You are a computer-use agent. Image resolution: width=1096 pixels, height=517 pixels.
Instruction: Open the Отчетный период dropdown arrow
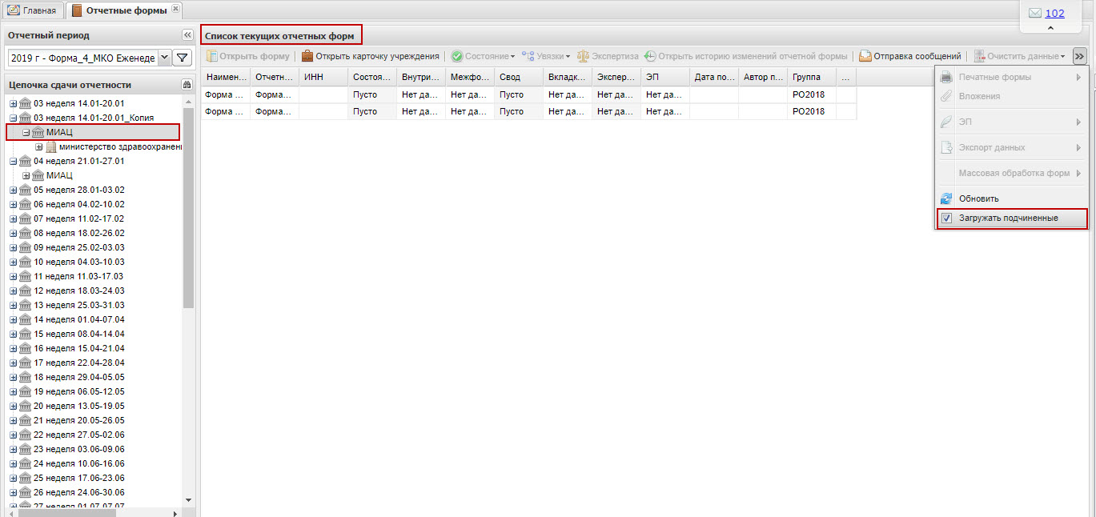click(x=163, y=57)
